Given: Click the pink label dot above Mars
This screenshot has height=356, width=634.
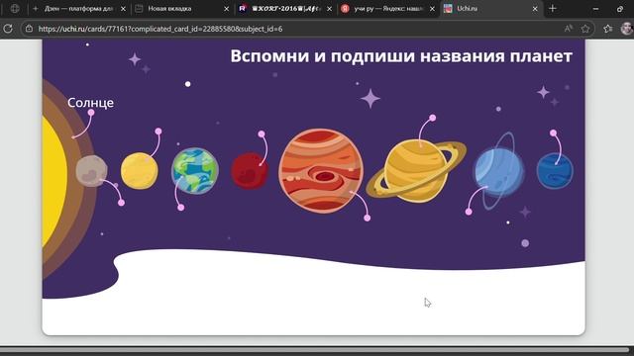Looking at the screenshot, I should click(x=262, y=133).
